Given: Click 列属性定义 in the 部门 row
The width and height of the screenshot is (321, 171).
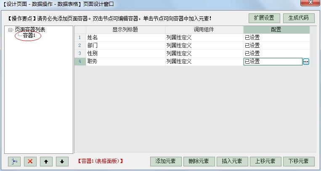Looking at the screenshot, I should pyautogui.click(x=204, y=46).
